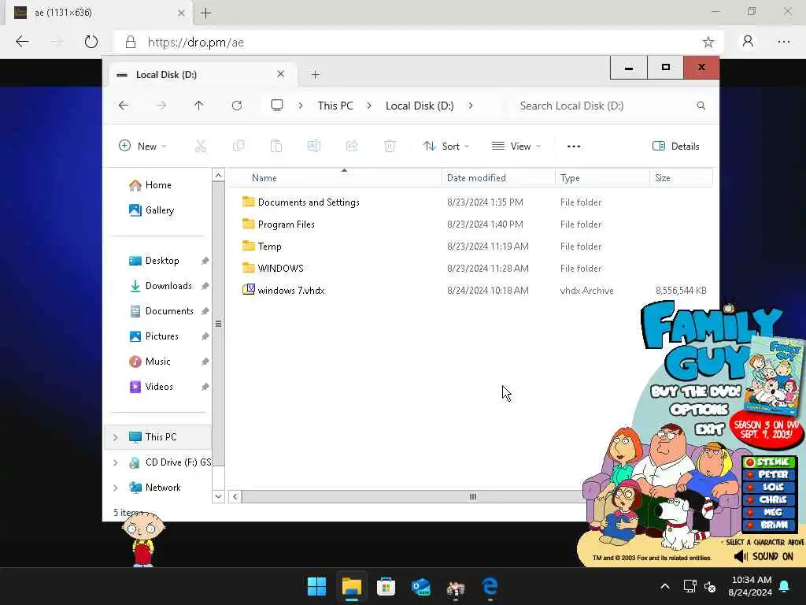This screenshot has height=605, width=806.
Task: Click the Rename icon in toolbar
Action: (x=314, y=146)
